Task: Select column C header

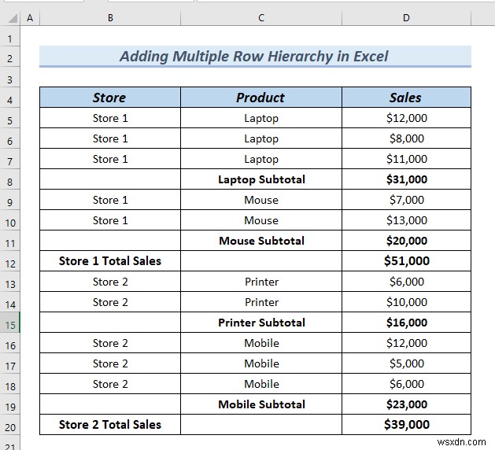Action: point(261,18)
